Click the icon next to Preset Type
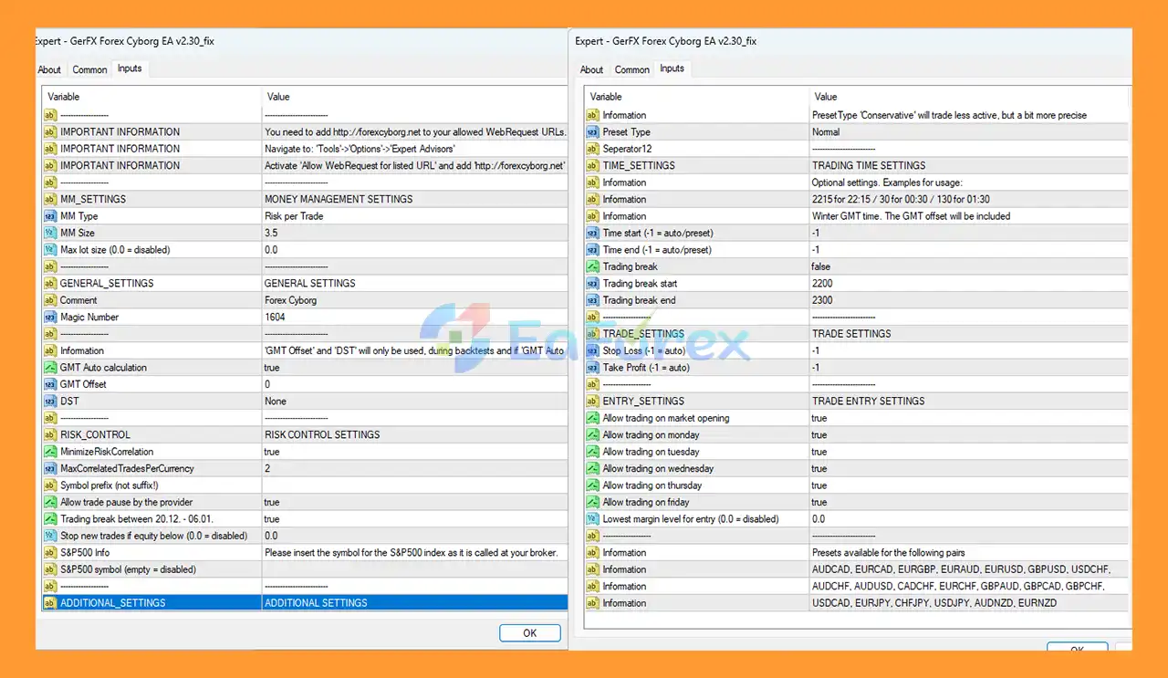This screenshot has width=1168, height=678. [593, 132]
